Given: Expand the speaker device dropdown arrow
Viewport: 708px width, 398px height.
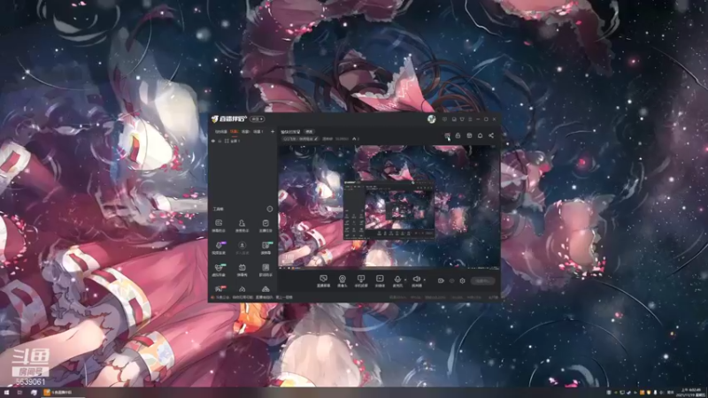Looking at the screenshot, I should [425, 279].
